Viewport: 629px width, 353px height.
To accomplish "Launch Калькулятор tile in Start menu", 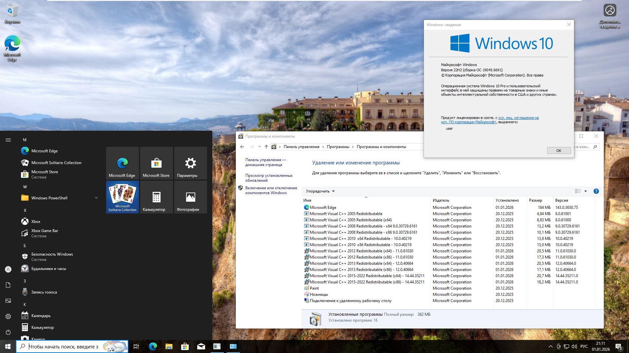I will (156, 197).
